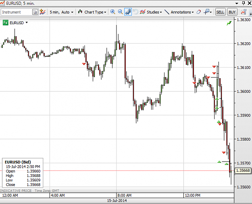
Task: Click the Studies indicator icon
Action: click(x=143, y=12)
